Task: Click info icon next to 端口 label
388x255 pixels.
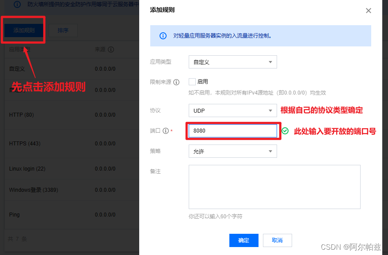Action: [x=166, y=131]
